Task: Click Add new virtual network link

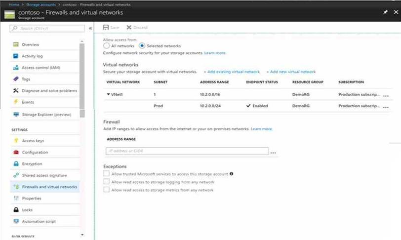Action: point(291,72)
